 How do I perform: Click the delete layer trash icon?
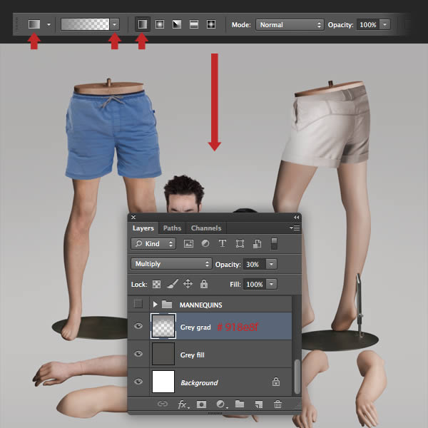click(x=277, y=404)
